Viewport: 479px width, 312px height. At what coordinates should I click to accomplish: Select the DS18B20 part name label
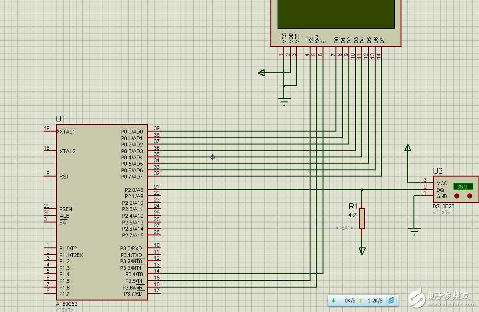(444, 207)
